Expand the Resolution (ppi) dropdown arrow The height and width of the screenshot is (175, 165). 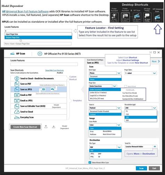[155, 108]
